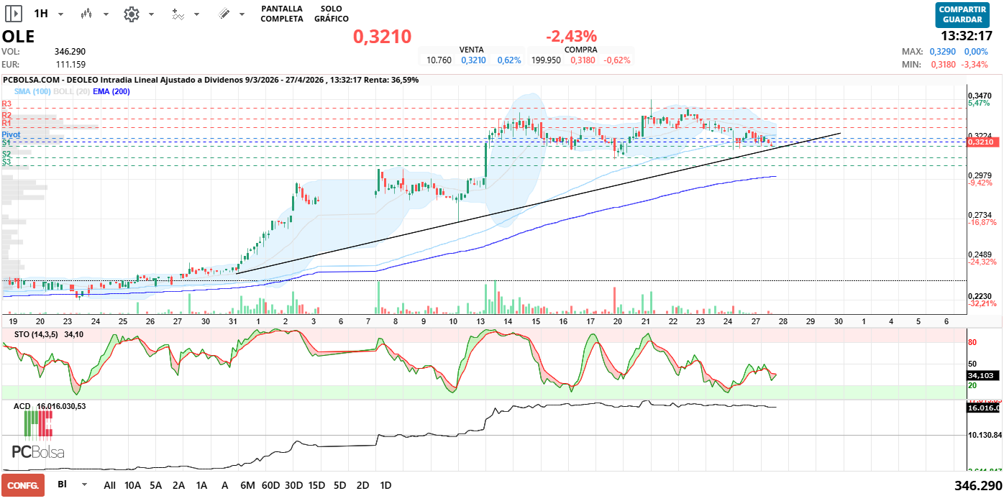The width and height of the screenshot is (1004, 501).
Task: Select the 5A time range
Action: click(x=156, y=485)
